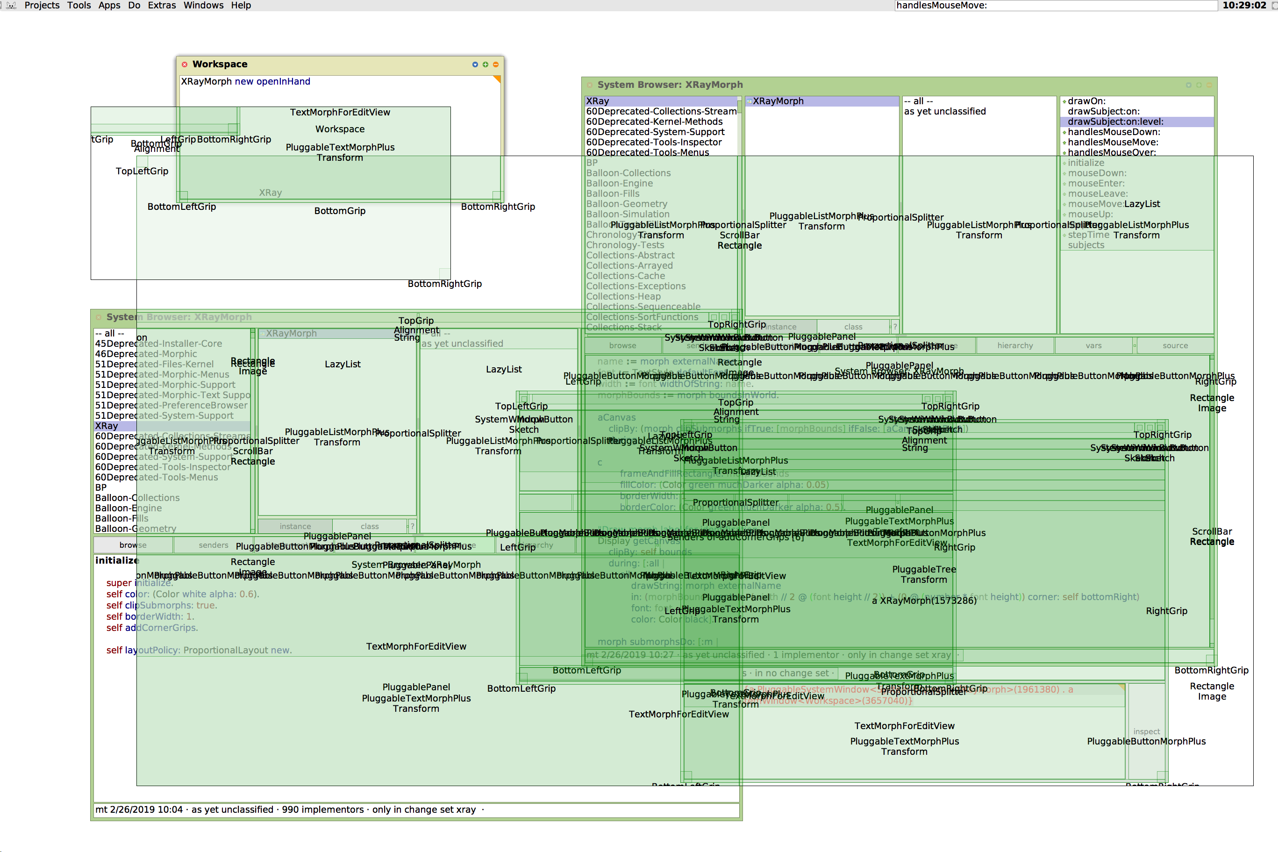Toggle the class button in upper-right browser

point(853,327)
